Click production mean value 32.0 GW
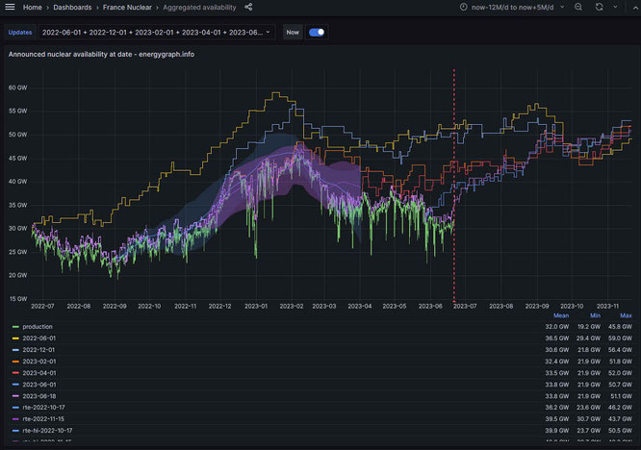641x450 pixels. click(x=557, y=327)
